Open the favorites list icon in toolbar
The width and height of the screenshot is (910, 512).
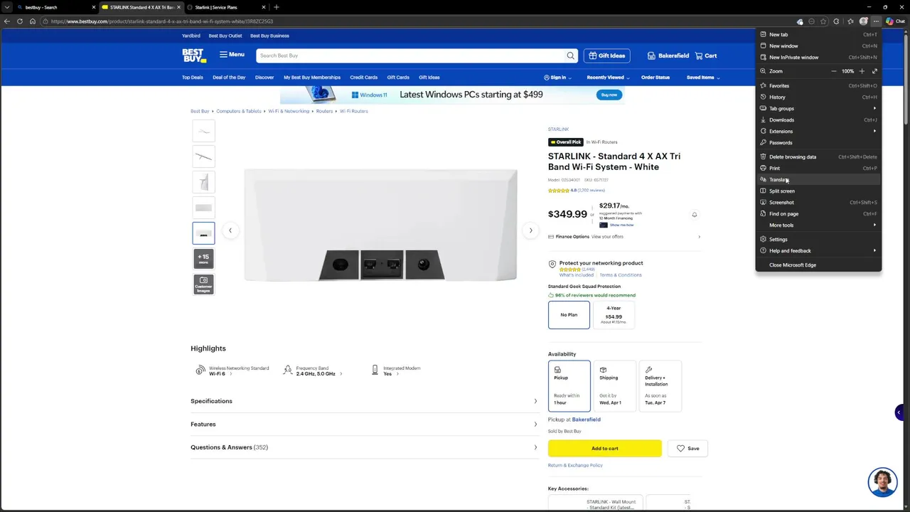pos(850,21)
